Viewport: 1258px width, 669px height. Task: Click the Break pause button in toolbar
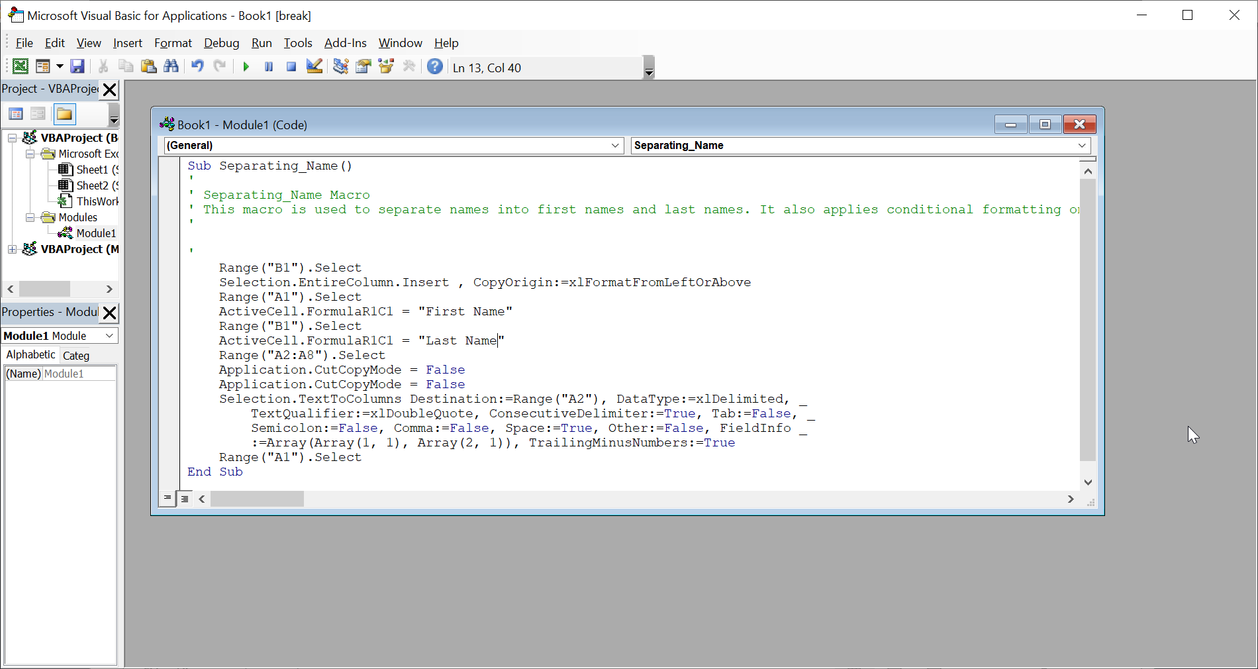pos(269,67)
